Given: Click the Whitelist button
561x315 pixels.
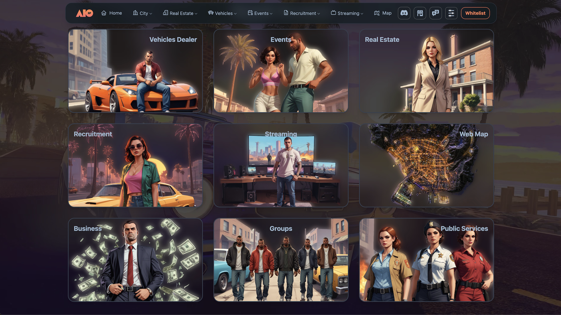Looking at the screenshot, I should tap(475, 13).
